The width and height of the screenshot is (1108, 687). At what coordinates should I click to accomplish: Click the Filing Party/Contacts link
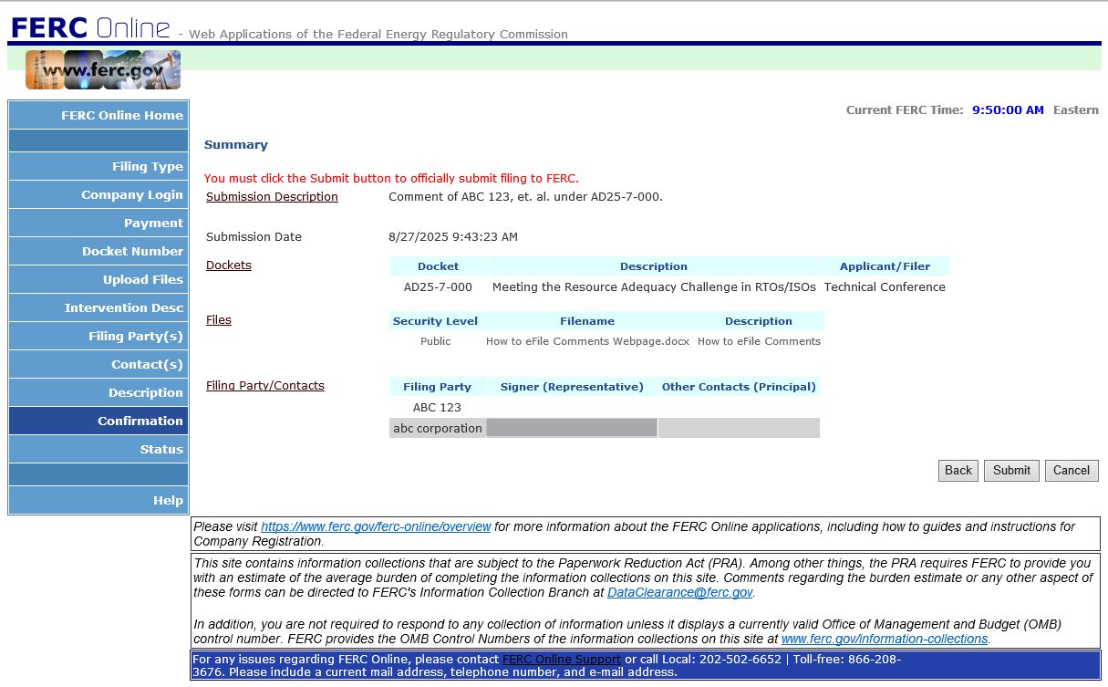pos(265,385)
